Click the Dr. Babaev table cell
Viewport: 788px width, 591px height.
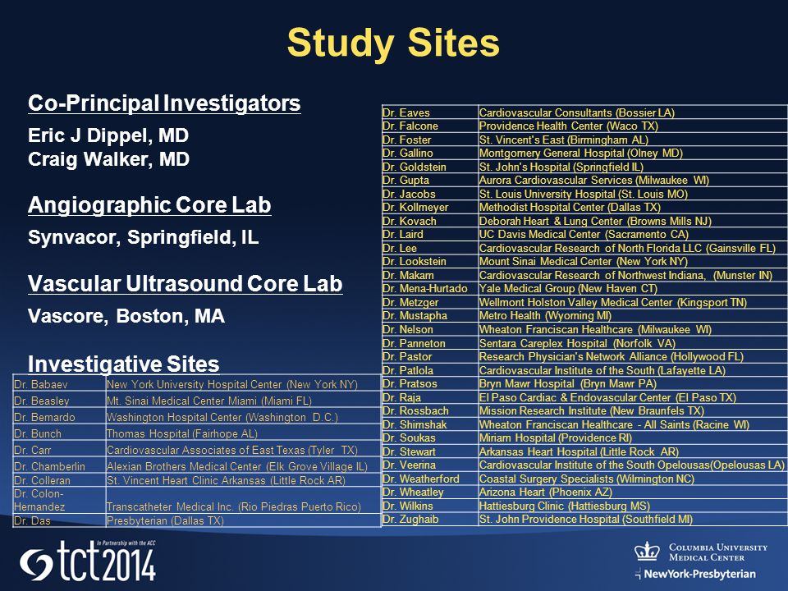point(59,384)
